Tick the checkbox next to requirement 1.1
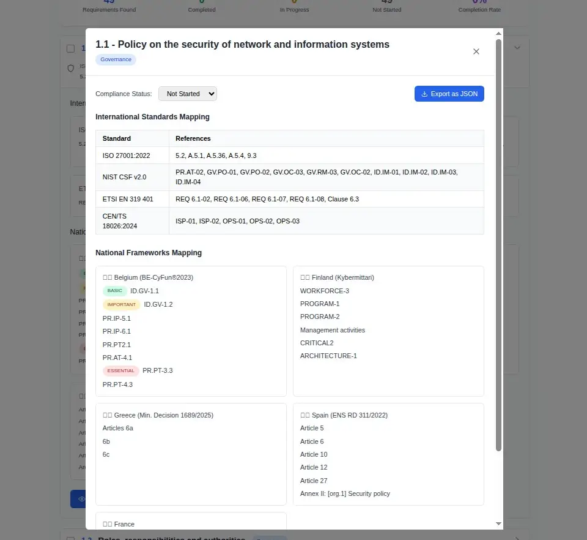Viewport: 587px width, 540px height. tap(71, 48)
